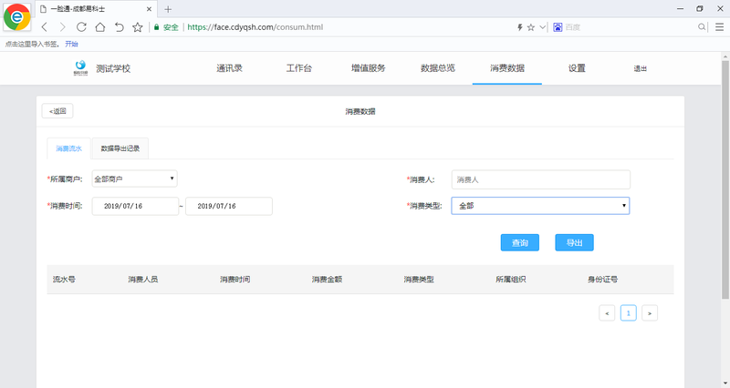Expand the 所属商户 dropdown
Screen dimensions: 730x388
click(135, 179)
